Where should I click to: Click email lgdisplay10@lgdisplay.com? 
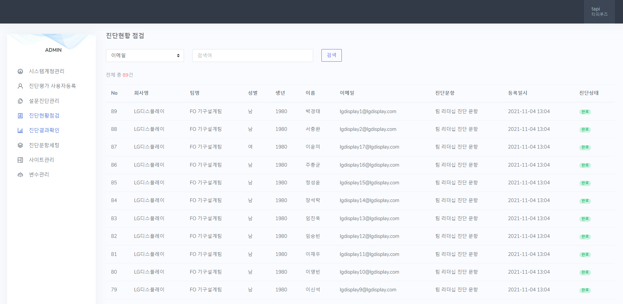point(369,272)
